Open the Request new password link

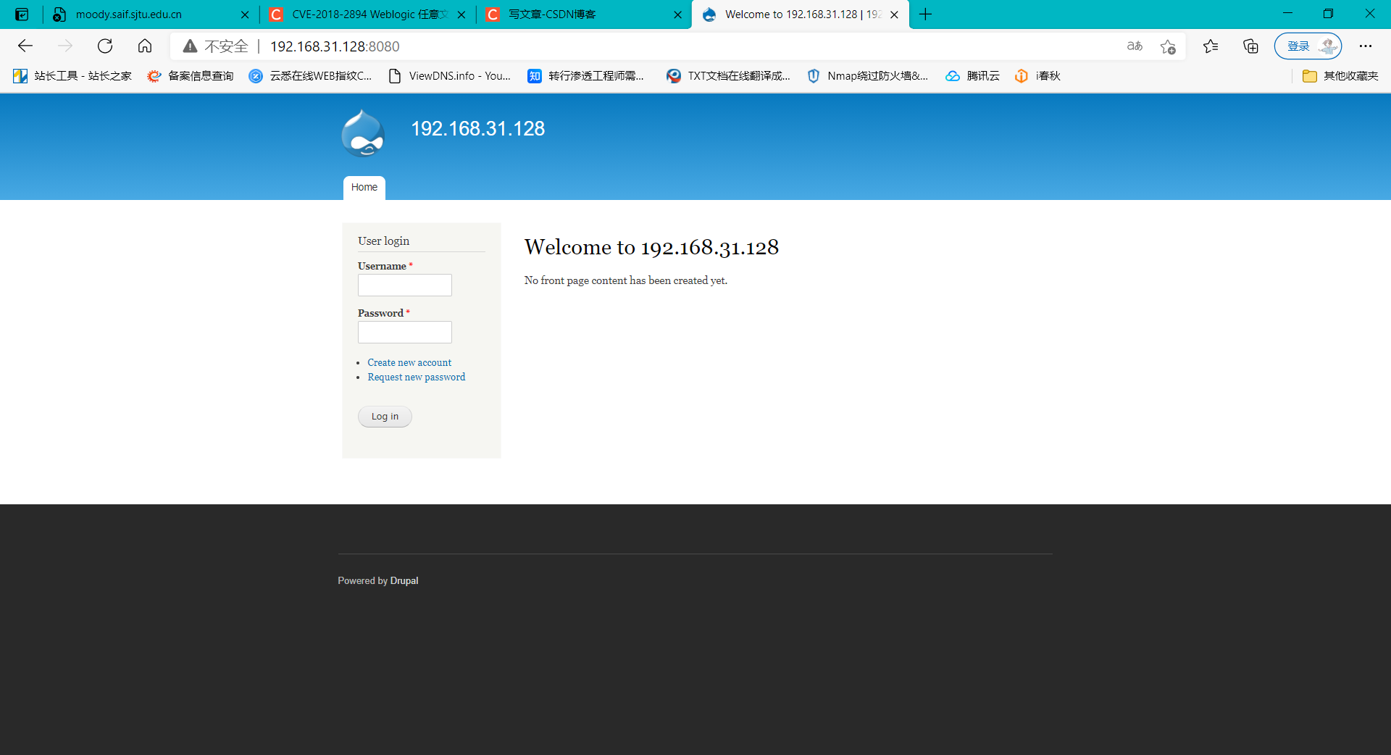(416, 377)
